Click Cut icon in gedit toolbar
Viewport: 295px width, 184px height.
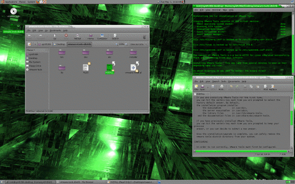click(245, 86)
